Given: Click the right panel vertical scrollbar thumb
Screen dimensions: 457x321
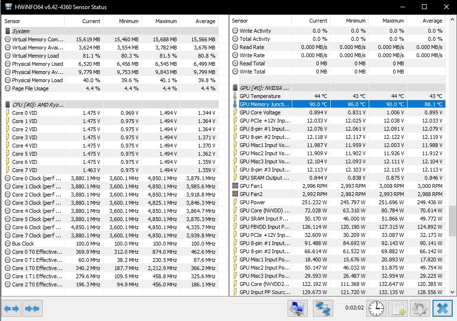Looking at the screenshot, I should [452, 221].
